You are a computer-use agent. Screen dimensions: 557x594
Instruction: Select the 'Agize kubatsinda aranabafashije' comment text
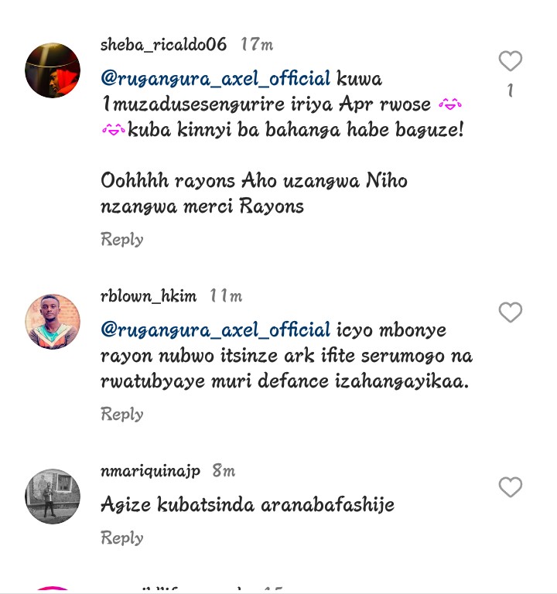(x=248, y=505)
